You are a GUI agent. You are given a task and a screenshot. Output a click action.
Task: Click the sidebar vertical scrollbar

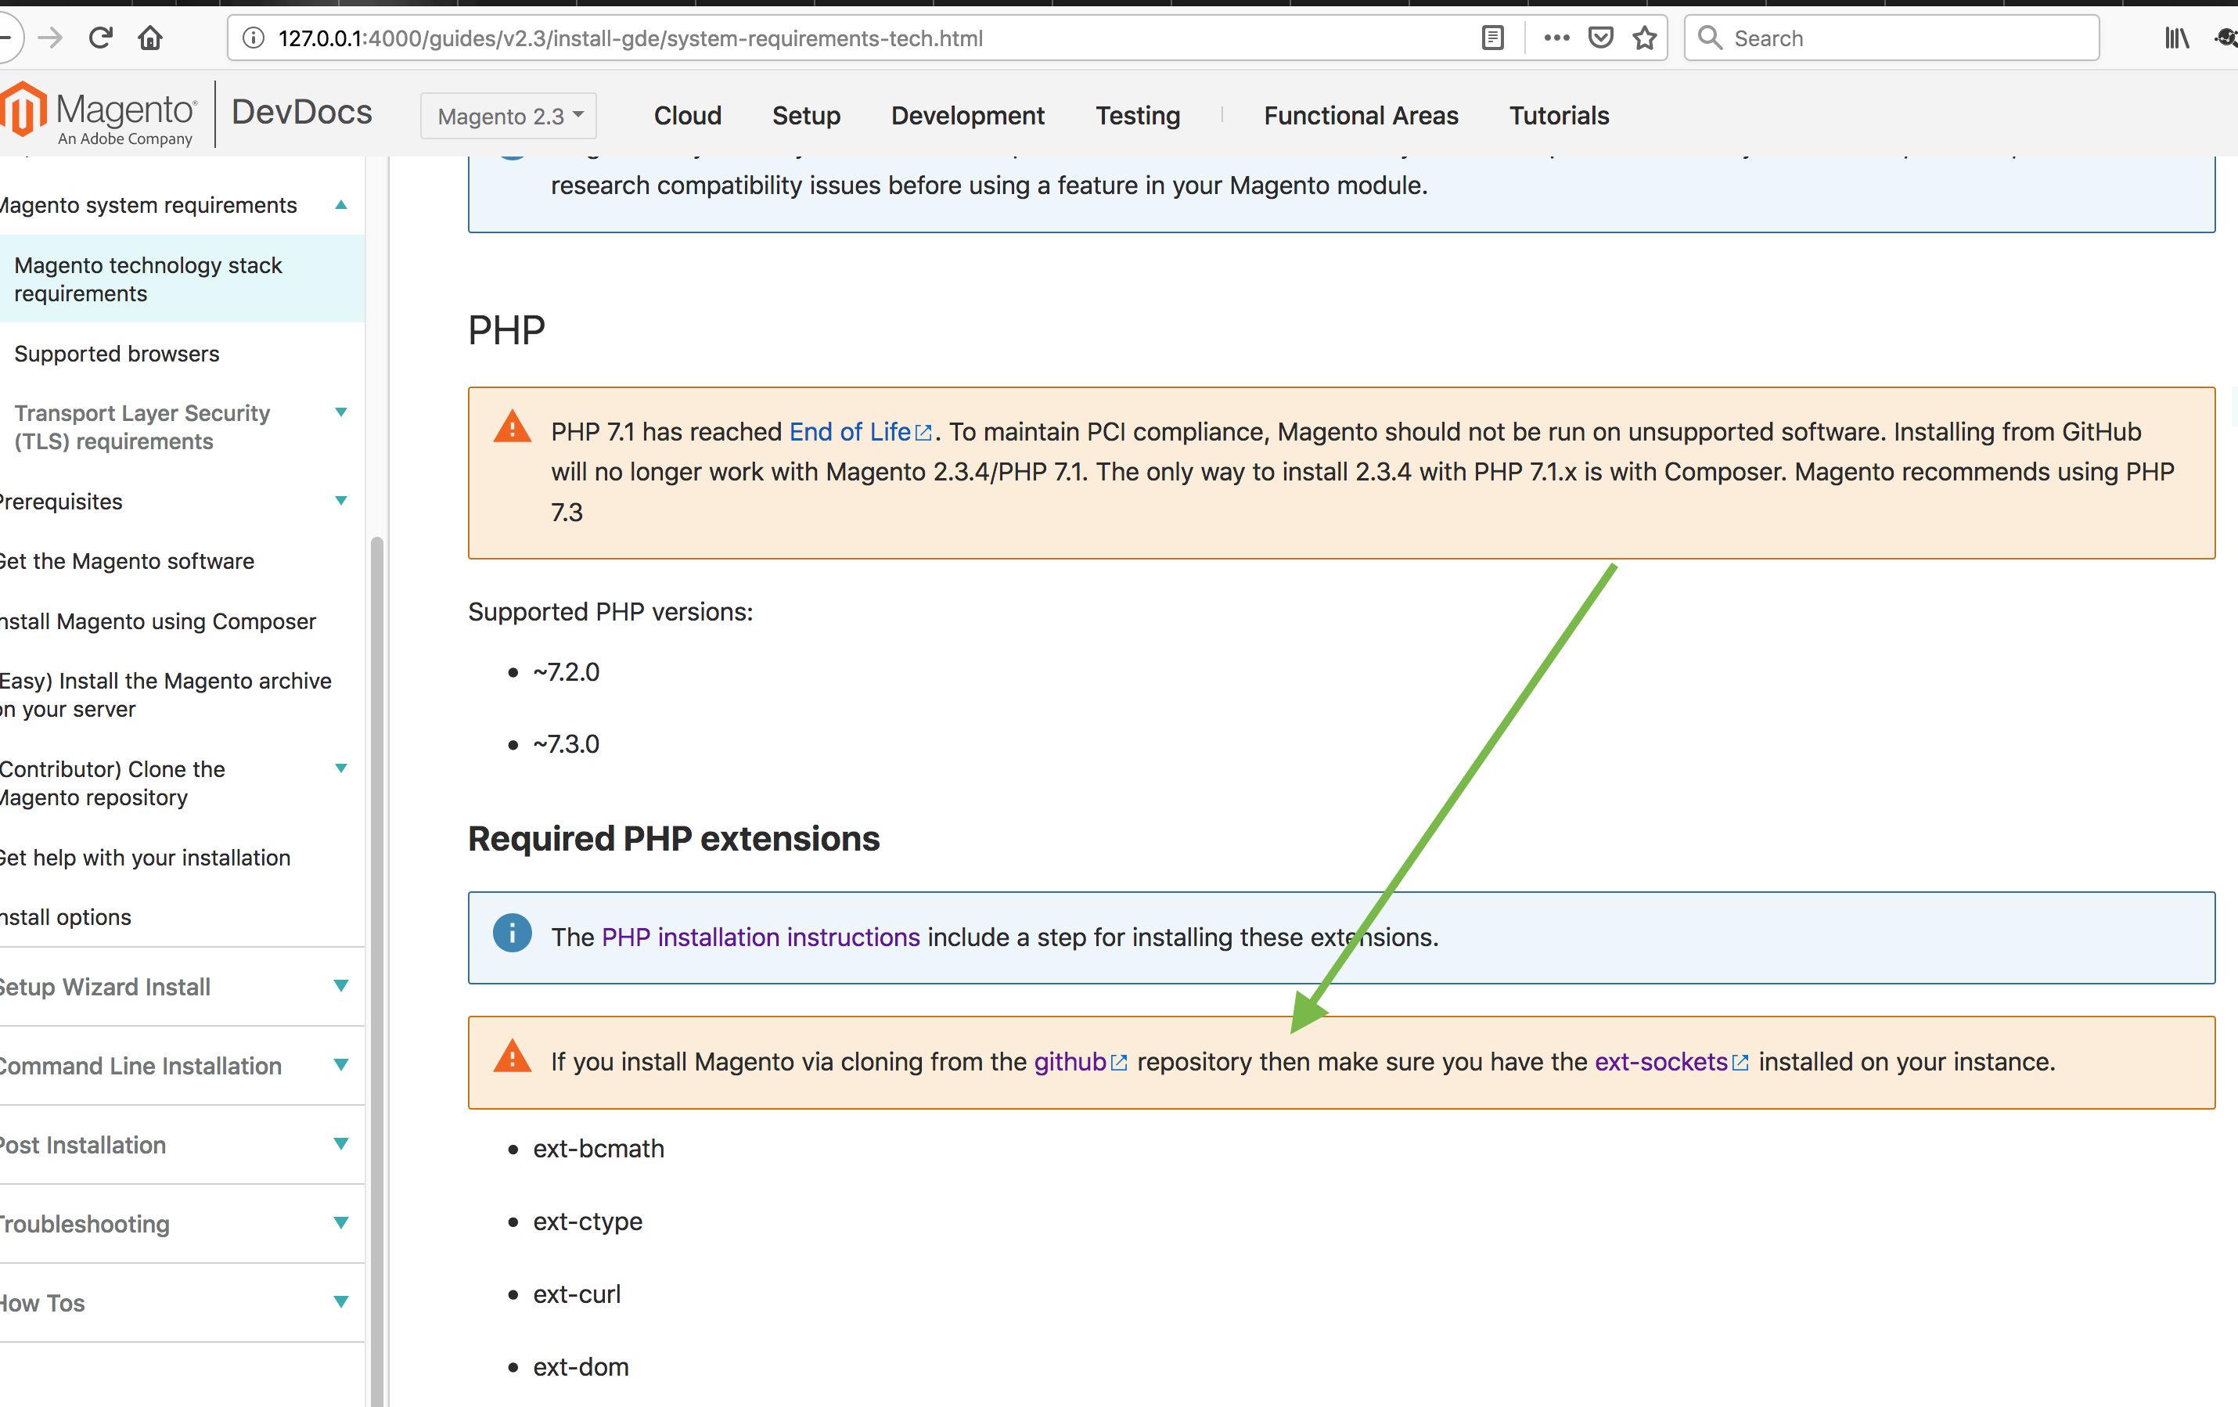click(x=376, y=930)
